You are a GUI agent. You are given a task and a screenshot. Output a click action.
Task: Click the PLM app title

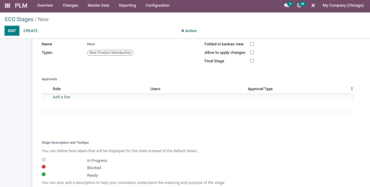(x=21, y=5)
